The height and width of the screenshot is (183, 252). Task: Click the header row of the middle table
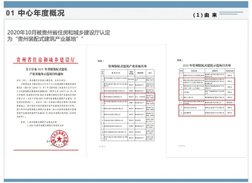point(128,73)
